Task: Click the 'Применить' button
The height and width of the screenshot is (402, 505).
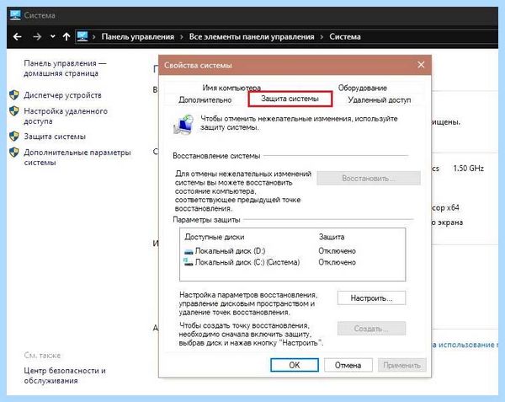Action: 402,365
